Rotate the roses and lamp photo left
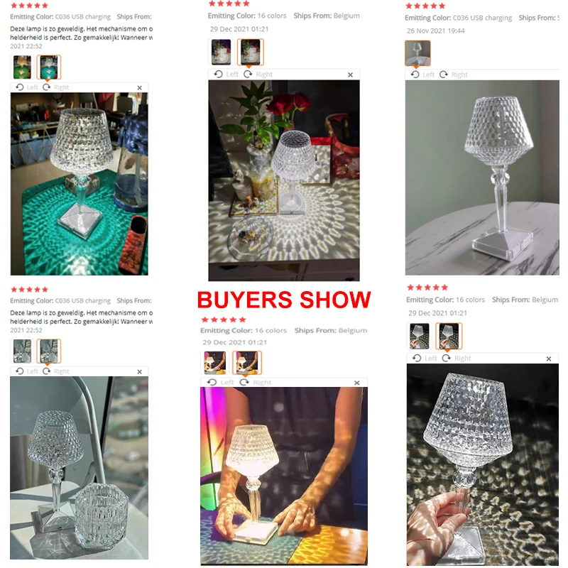The width and height of the screenshot is (568, 568). point(226,75)
